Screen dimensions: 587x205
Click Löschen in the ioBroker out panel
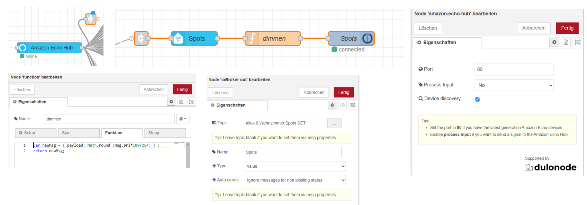220,93
